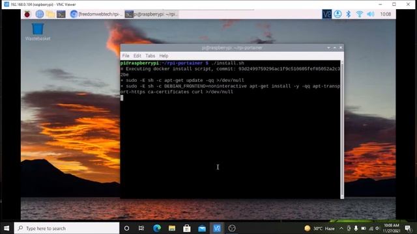The image size is (417, 234).
Task: Adjust volume via Pi speaker icon
Action: click(371, 14)
